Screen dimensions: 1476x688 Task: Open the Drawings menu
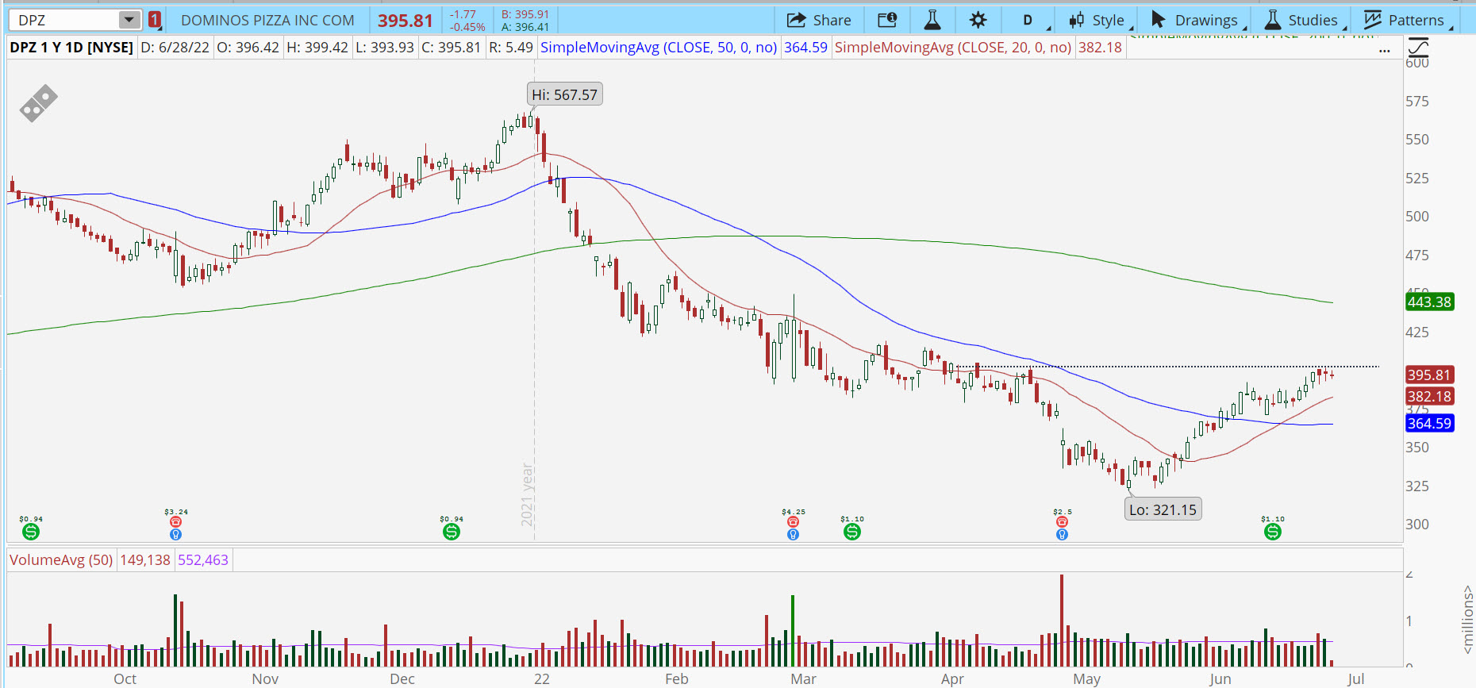point(1196,20)
